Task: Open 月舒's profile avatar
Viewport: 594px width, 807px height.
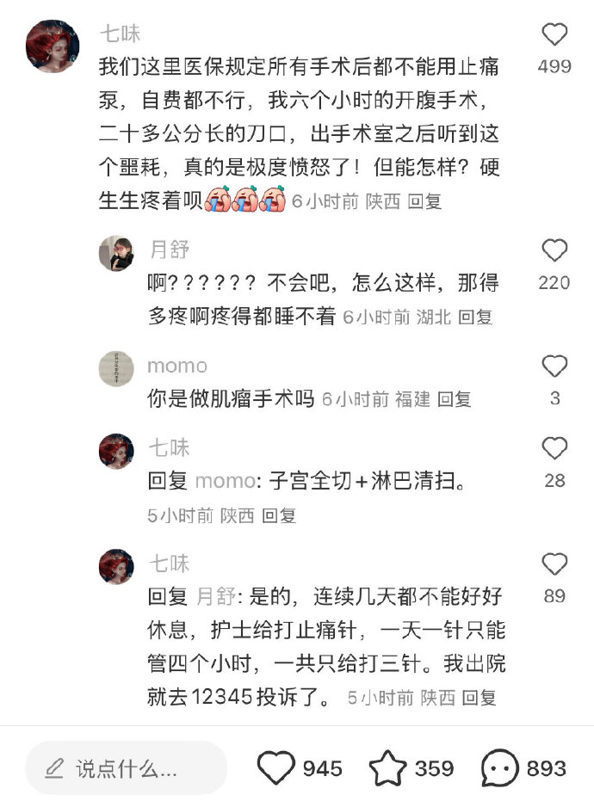Action: [116, 254]
